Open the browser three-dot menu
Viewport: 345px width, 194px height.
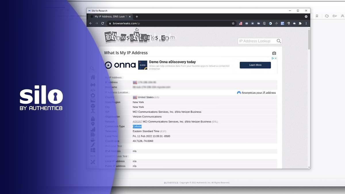coord(306,24)
